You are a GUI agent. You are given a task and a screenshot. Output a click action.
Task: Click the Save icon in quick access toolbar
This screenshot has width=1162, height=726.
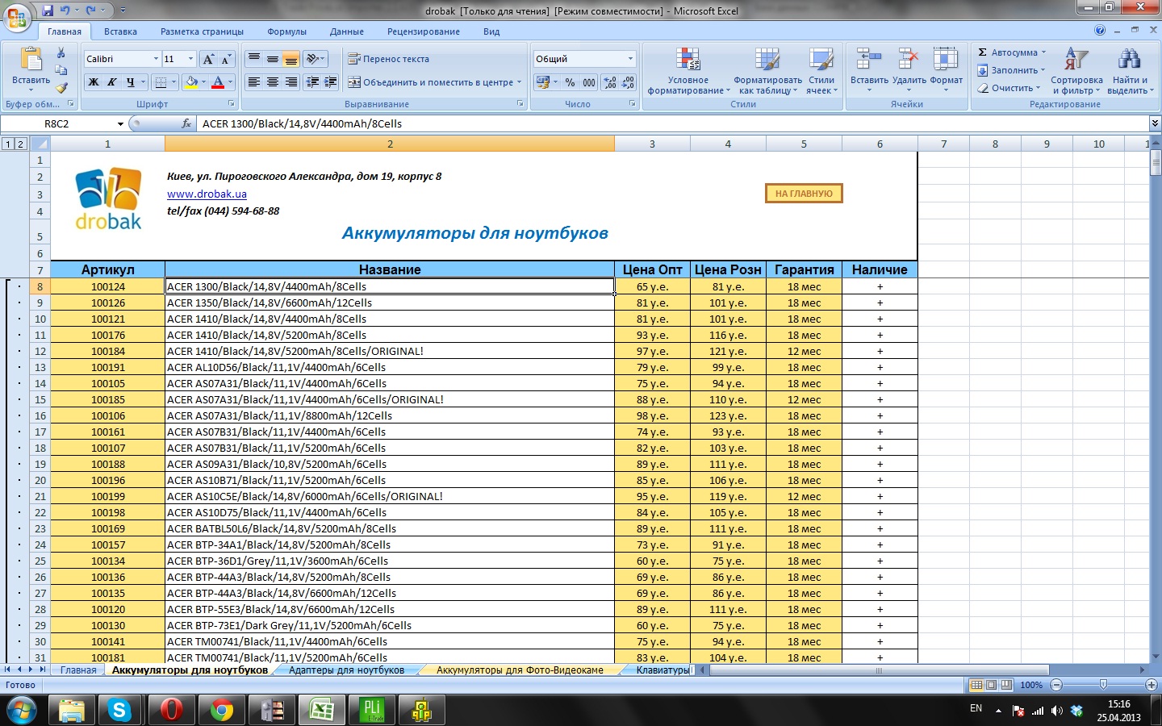coord(48,10)
